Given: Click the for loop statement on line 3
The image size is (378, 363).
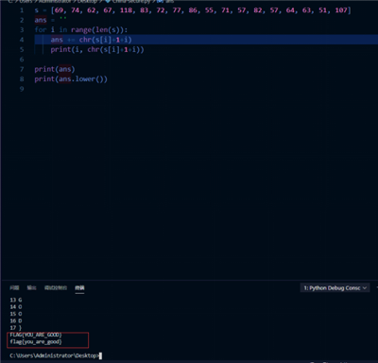Looking at the screenshot, I should click(81, 29).
